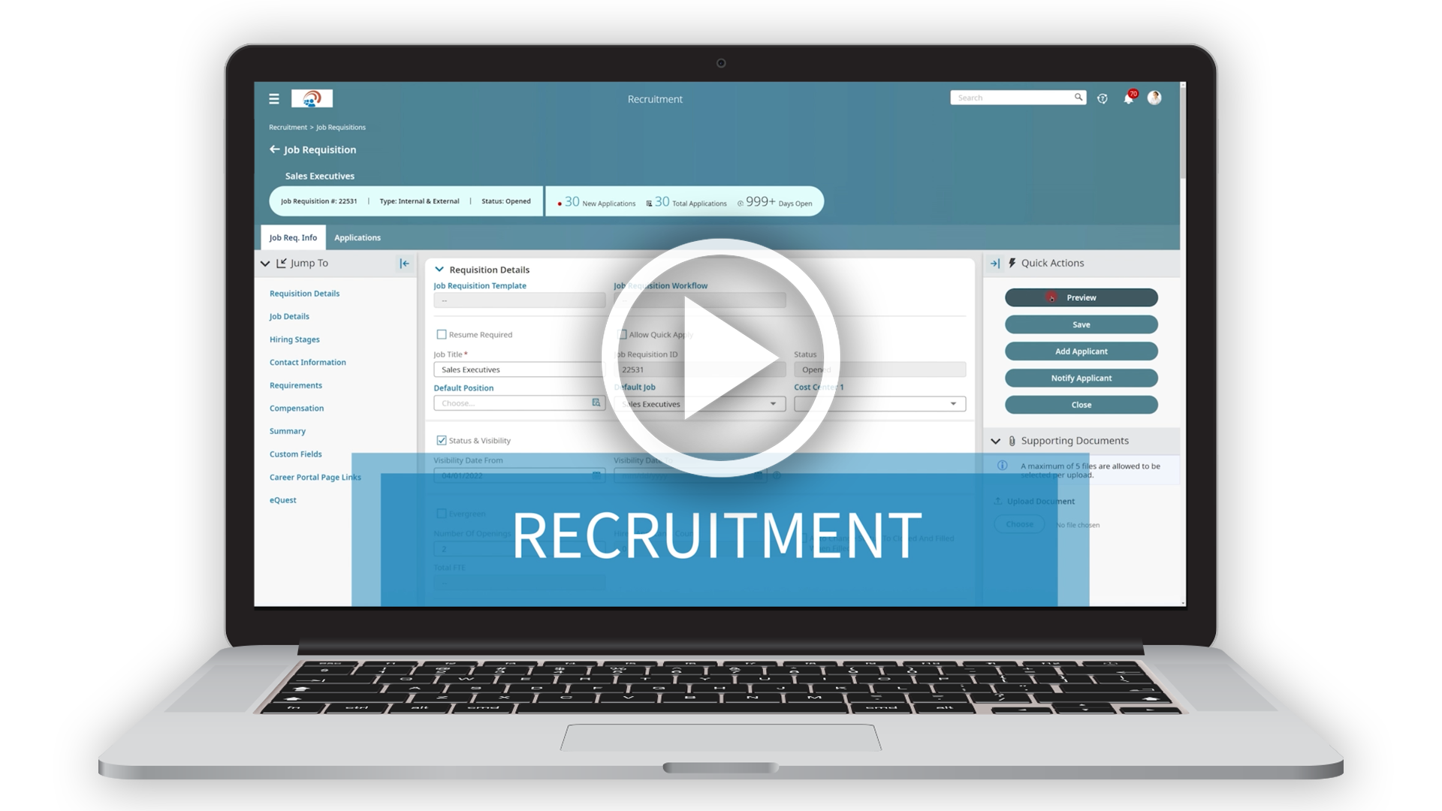
Task: Click the Supporting Documents lock icon
Action: click(1011, 439)
